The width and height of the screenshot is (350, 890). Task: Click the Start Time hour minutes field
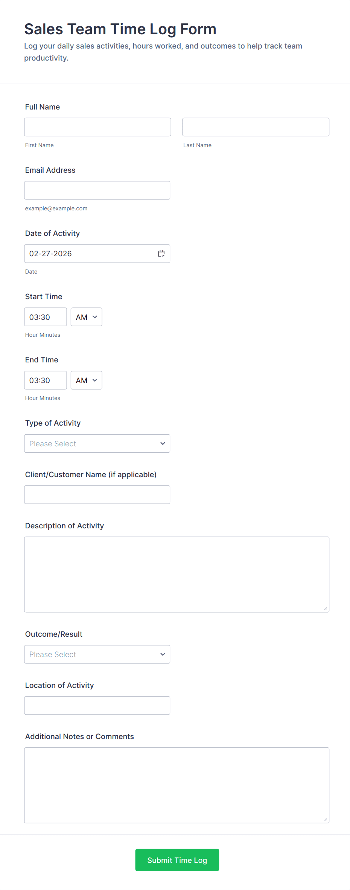[x=46, y=317]
